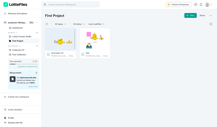Click the dotLottie file icon in tip
This screenshot has height=127, width=217.
[12, 79]
